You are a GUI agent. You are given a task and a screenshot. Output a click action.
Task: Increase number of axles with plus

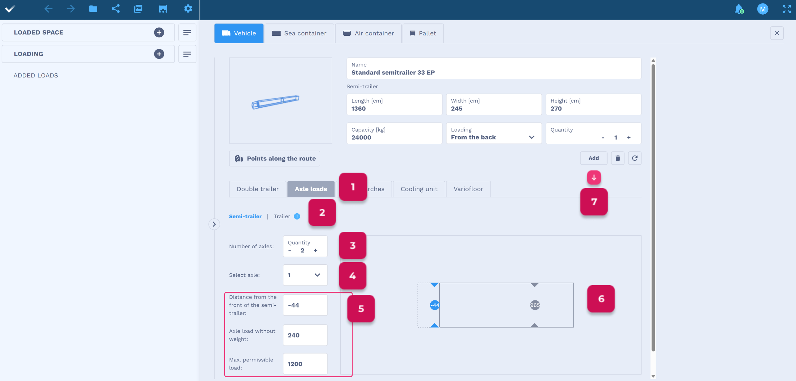pos(315,250)
